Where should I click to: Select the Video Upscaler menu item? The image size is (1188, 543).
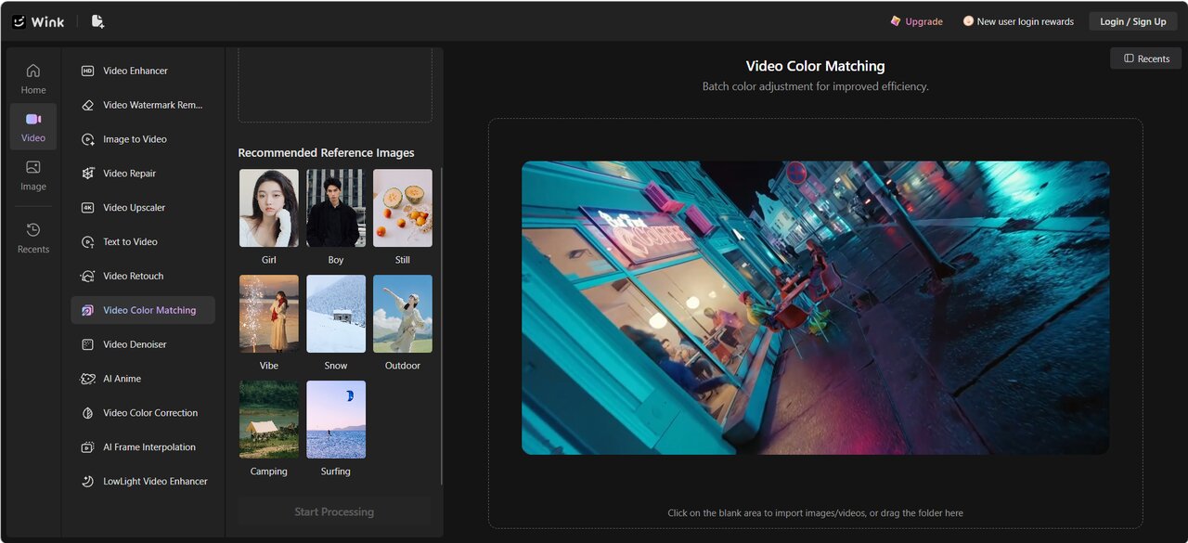click(143, 208)
